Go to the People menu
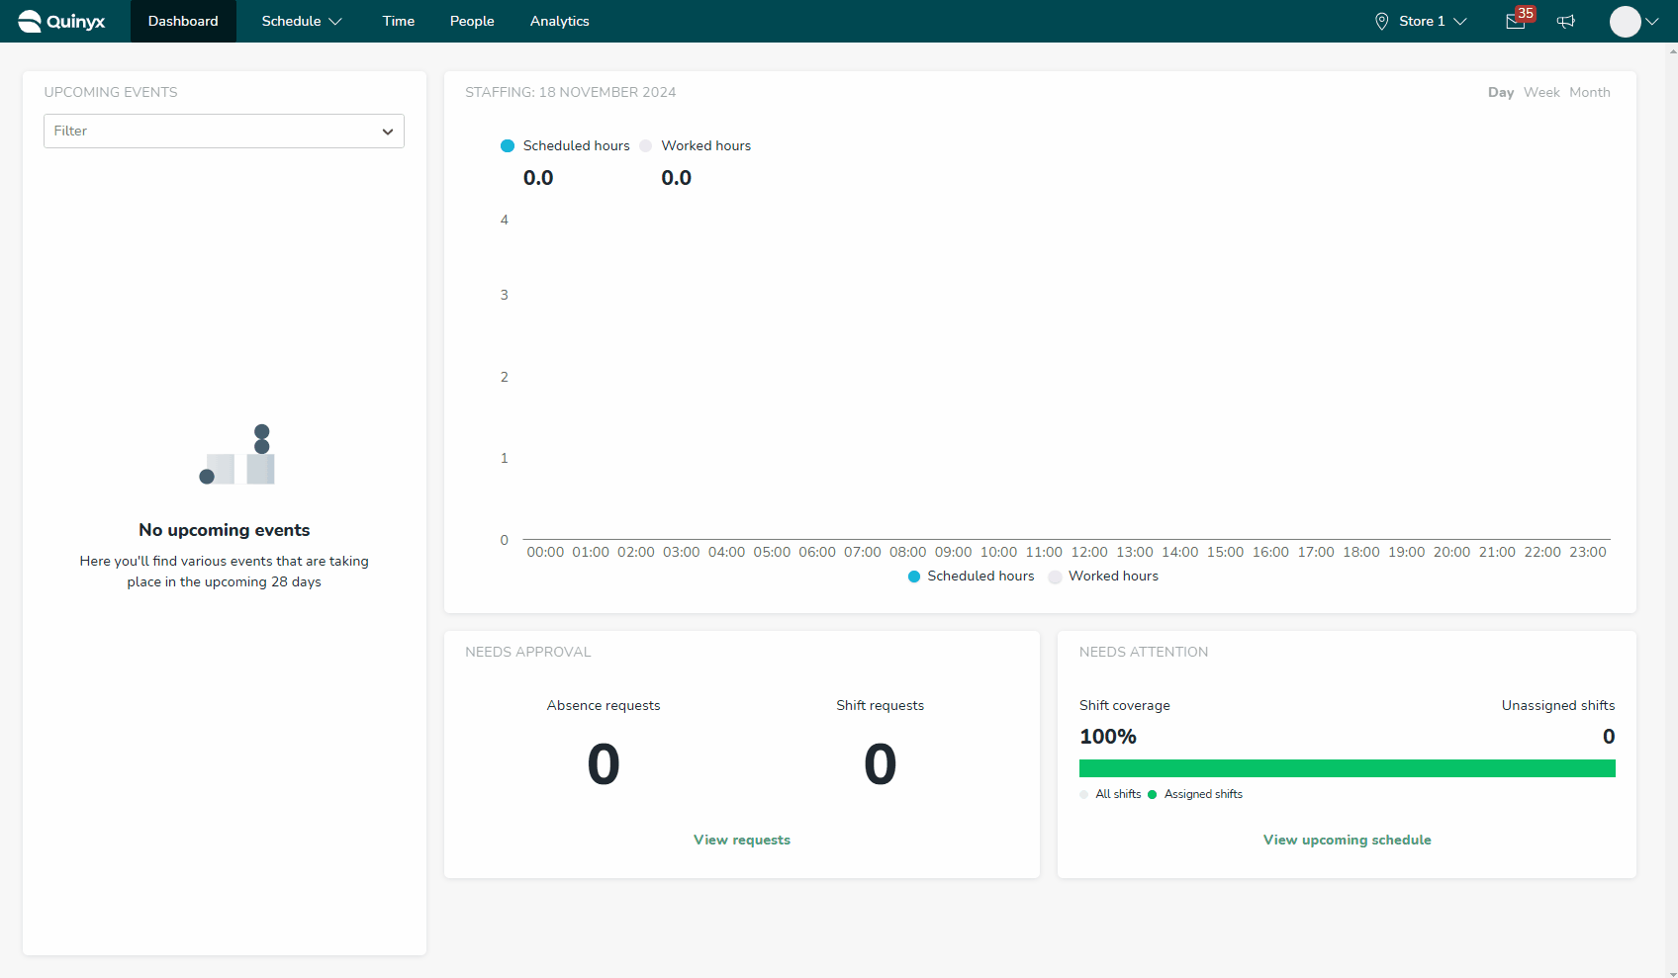1678x978 pixels. coord(472,21)
